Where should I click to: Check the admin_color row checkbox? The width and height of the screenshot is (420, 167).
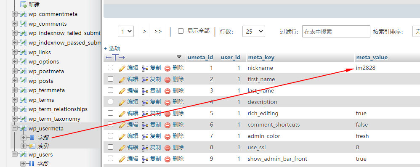pyautogui.click(x=110, y=136)
